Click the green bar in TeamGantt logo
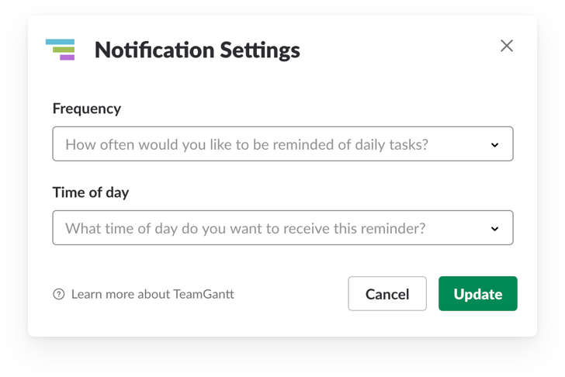The width and height of the screenshot is (565, 377). pyautogui.click(x=64, y=50)
